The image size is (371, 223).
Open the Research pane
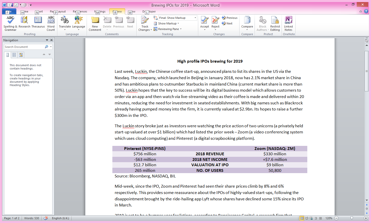(x=24, y=22)
